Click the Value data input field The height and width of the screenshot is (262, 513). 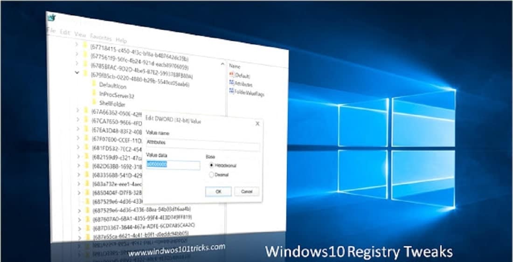pos(173,165)
